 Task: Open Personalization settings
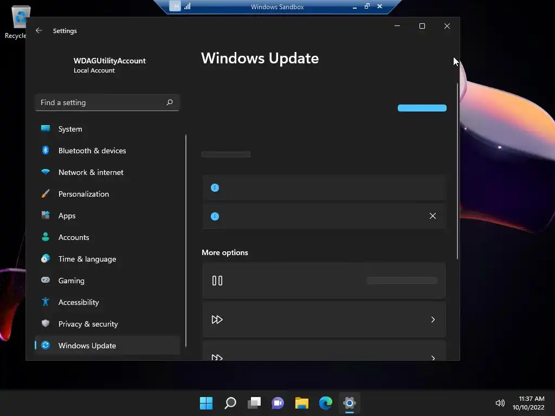click(x=107, y=194)
